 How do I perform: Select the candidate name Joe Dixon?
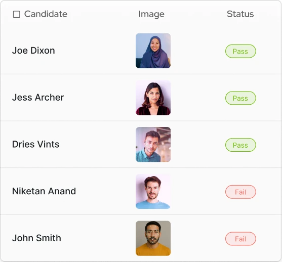click(x=33, y=51)
